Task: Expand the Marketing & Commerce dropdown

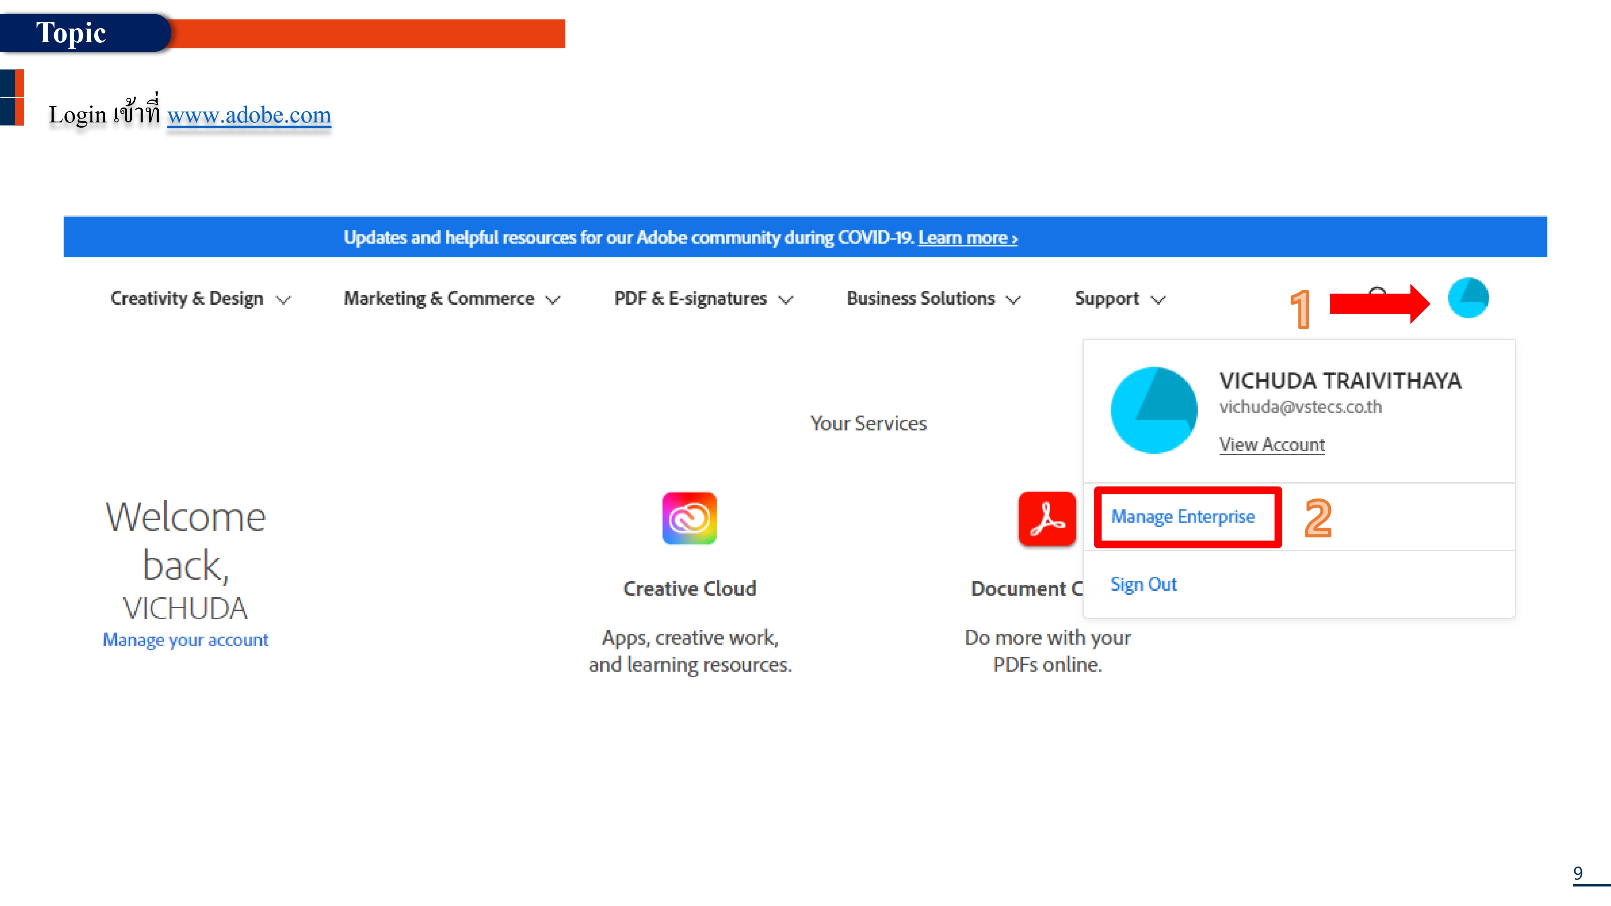Action: tap(450, 299)
